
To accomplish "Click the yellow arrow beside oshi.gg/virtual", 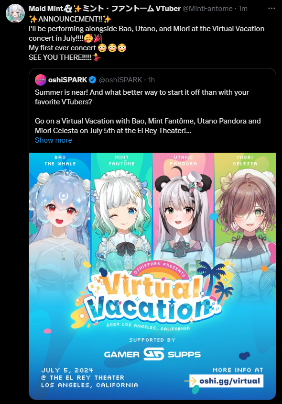I will pos(191,381).
